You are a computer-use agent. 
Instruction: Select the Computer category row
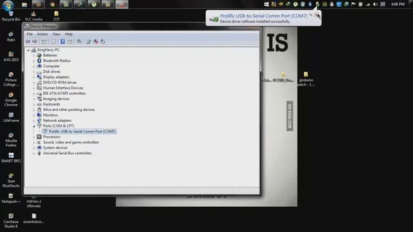point(51,66)
